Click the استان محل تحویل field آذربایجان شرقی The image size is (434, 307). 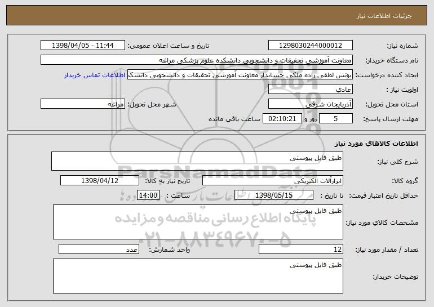point(311,104)
